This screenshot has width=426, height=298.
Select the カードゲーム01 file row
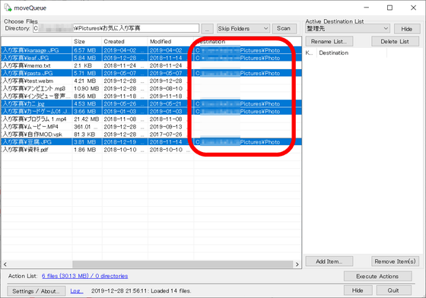click(151, 111)
